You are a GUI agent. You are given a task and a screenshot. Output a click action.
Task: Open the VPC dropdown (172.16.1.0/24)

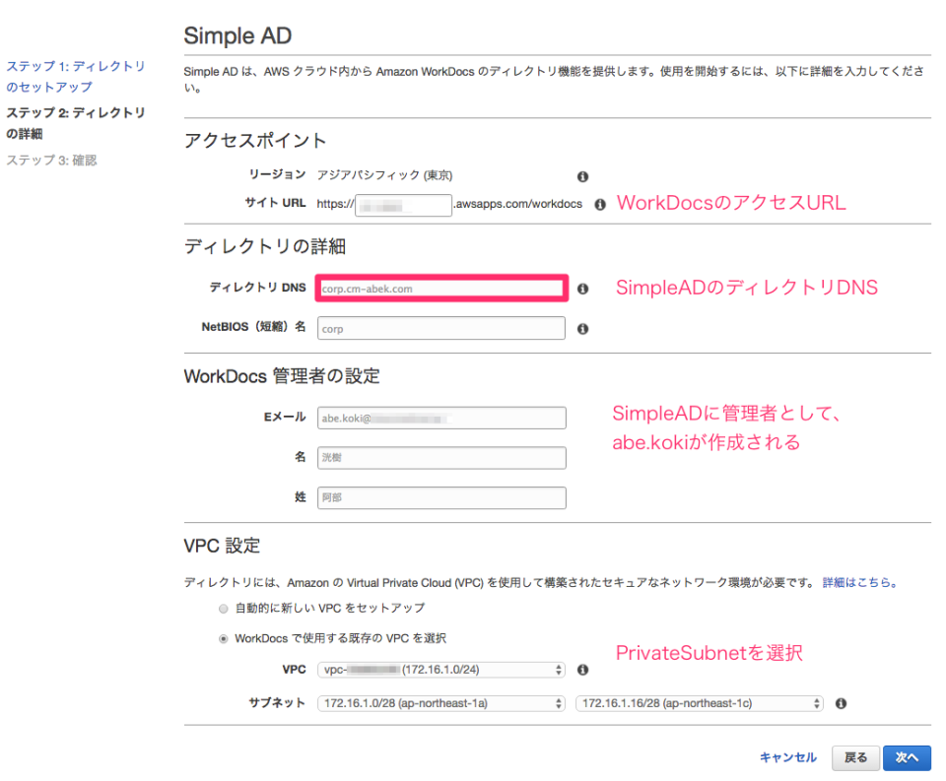click(x=441, y=670)
